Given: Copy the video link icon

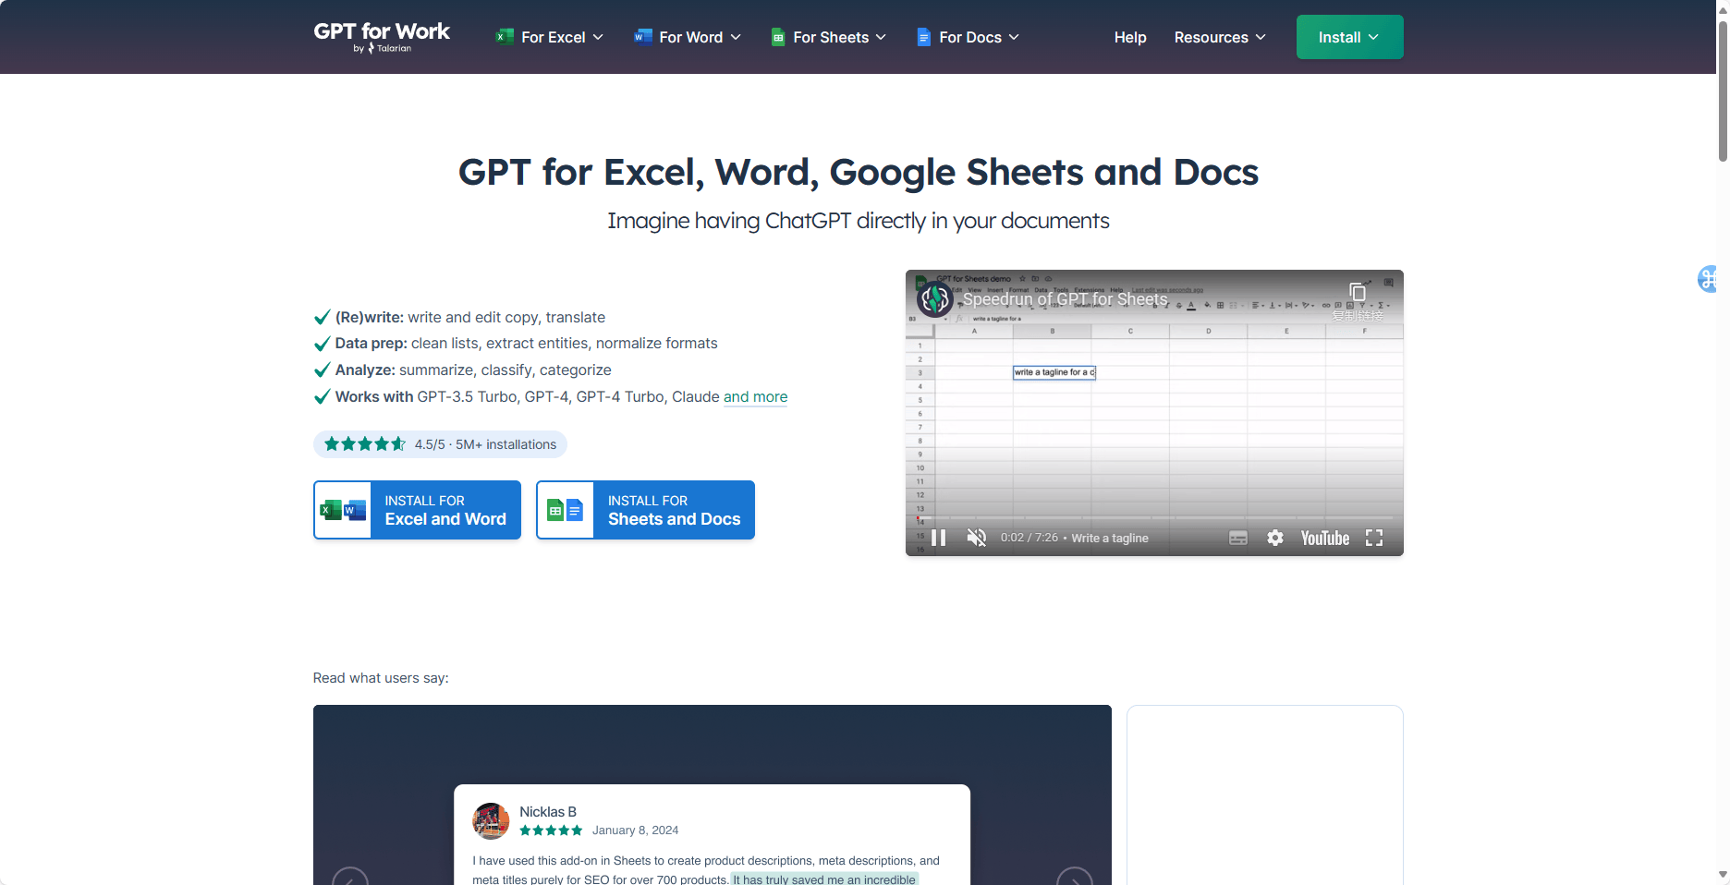Looking at the screenshot, I should (1358, 292).
